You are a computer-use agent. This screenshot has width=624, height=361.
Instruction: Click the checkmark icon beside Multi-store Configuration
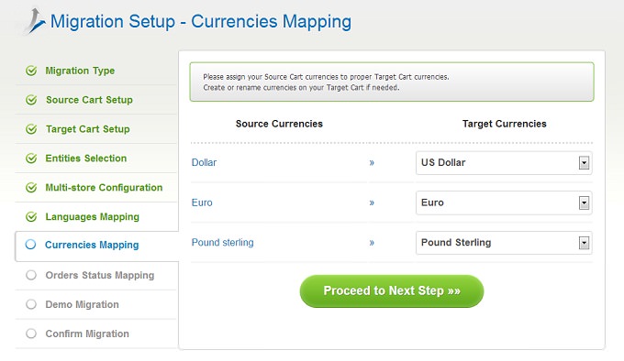(31, 188)
